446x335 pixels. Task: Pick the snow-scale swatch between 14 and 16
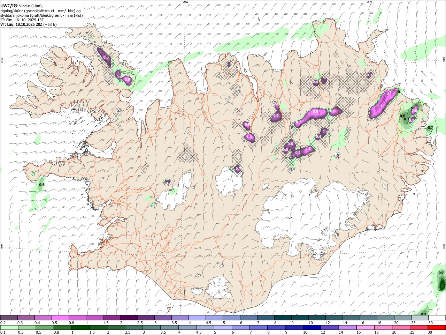pos(351,318)
